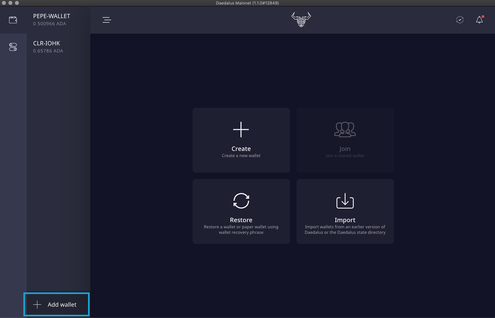Click the Join a shared wallet text
The height and width of the screenshot is (318, 495).
345,156
